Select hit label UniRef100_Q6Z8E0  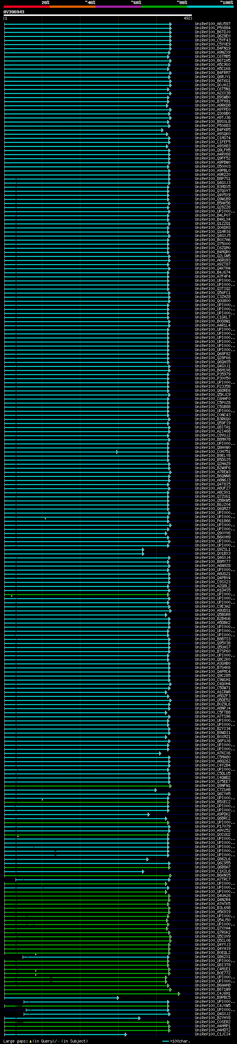[x=213, y=36]
